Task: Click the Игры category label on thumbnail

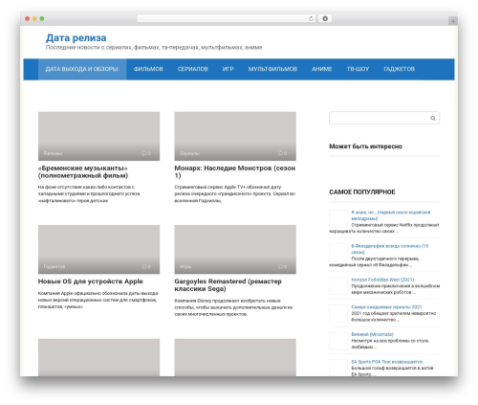Action: click(185, 266)
